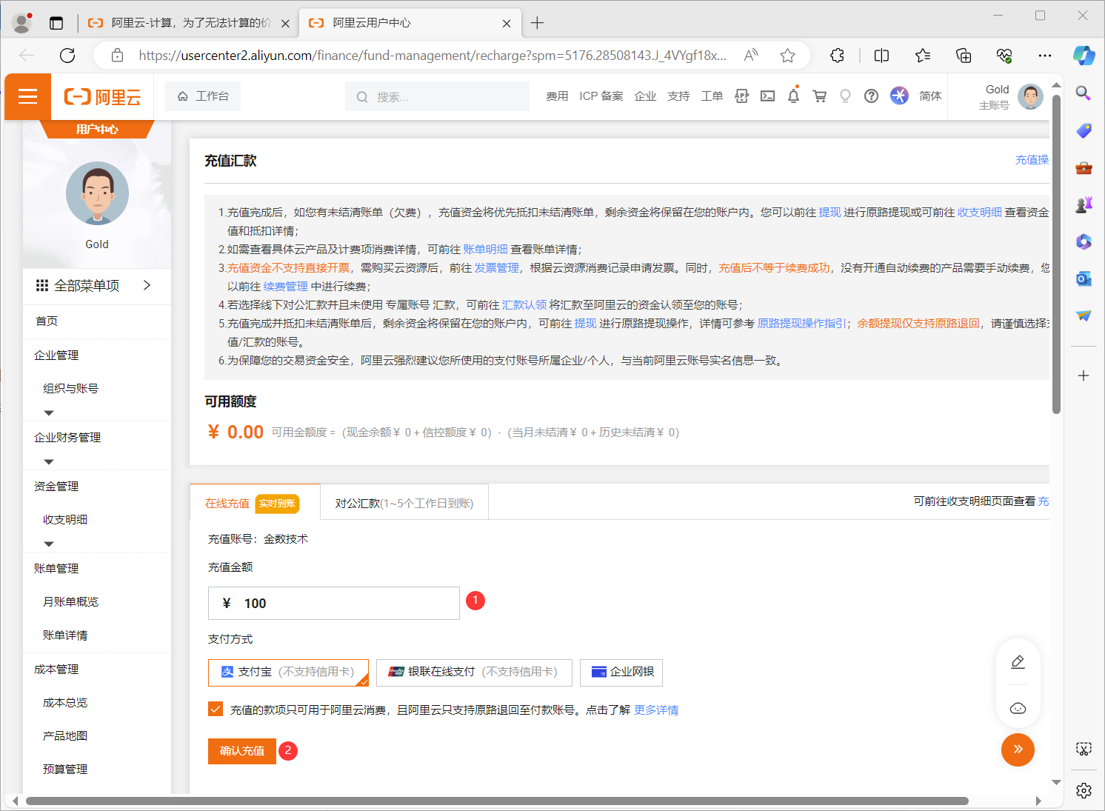
Task: Open 账单详情 in the sidebar
Action: click(65, 635)
